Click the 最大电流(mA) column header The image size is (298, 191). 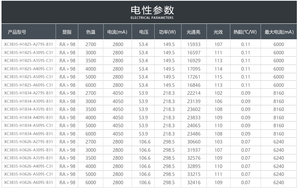tap(278, 32)
